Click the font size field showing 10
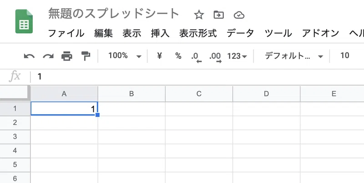Screen dimensions: 364x183 coord(345,56)
